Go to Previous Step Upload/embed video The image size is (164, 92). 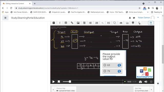[66, 89]
